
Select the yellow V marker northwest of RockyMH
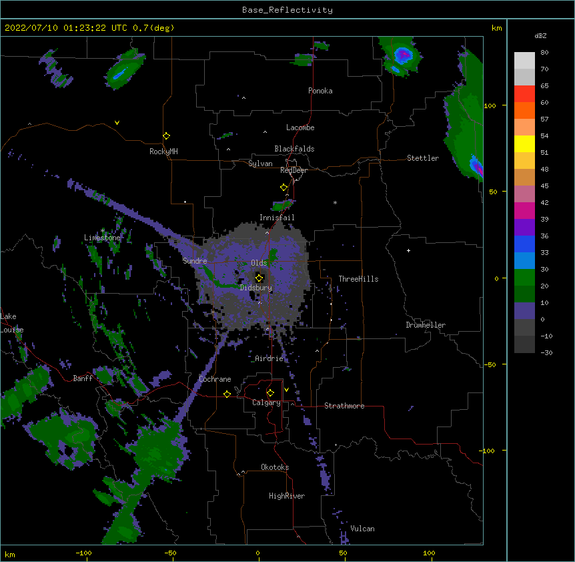(117, 123)
